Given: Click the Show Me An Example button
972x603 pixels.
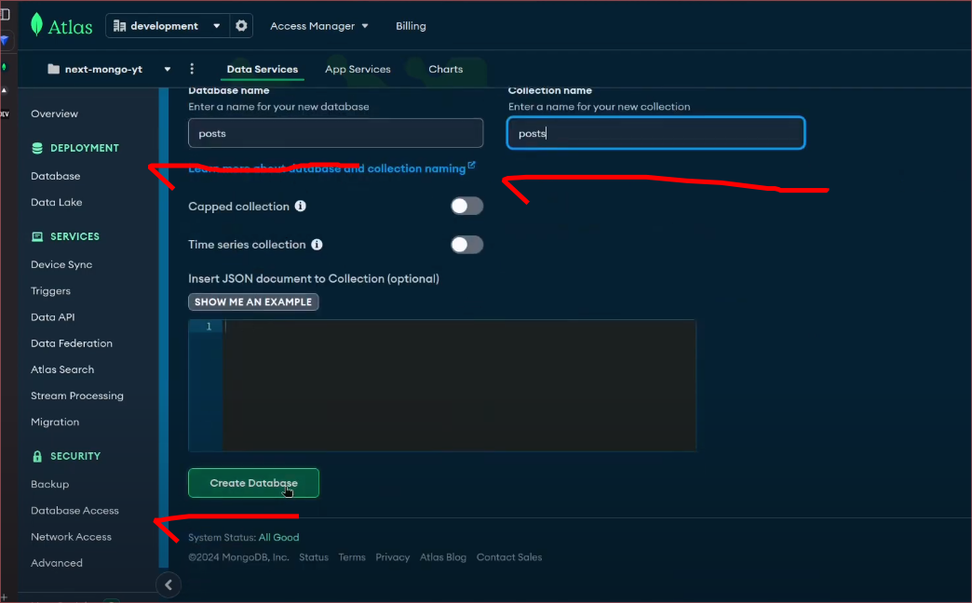Looking at the screenshot, I should (x=253, y=301).
